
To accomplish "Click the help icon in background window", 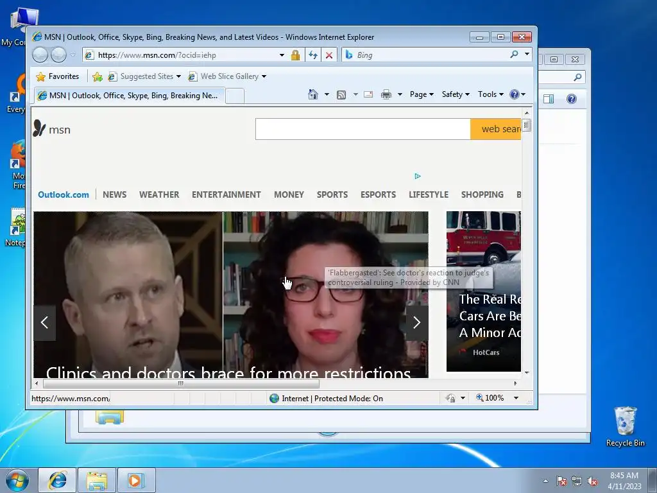I will click(572, 99).
